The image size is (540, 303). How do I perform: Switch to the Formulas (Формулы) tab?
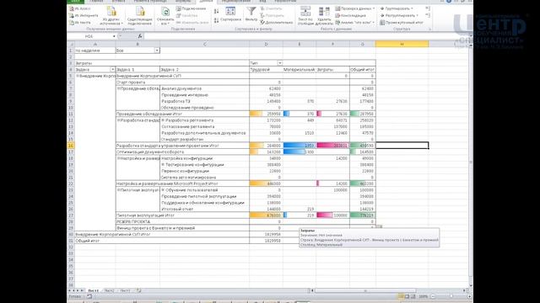pos(183,2)
